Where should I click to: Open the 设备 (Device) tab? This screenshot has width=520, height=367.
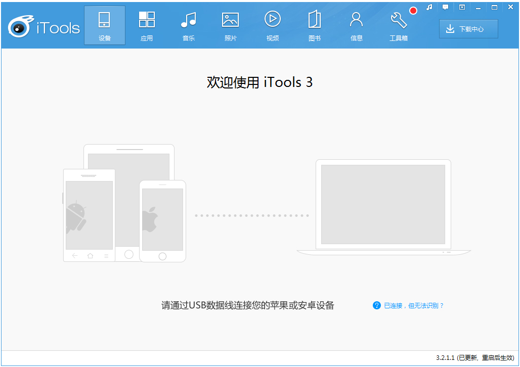[x=105, y=26]
